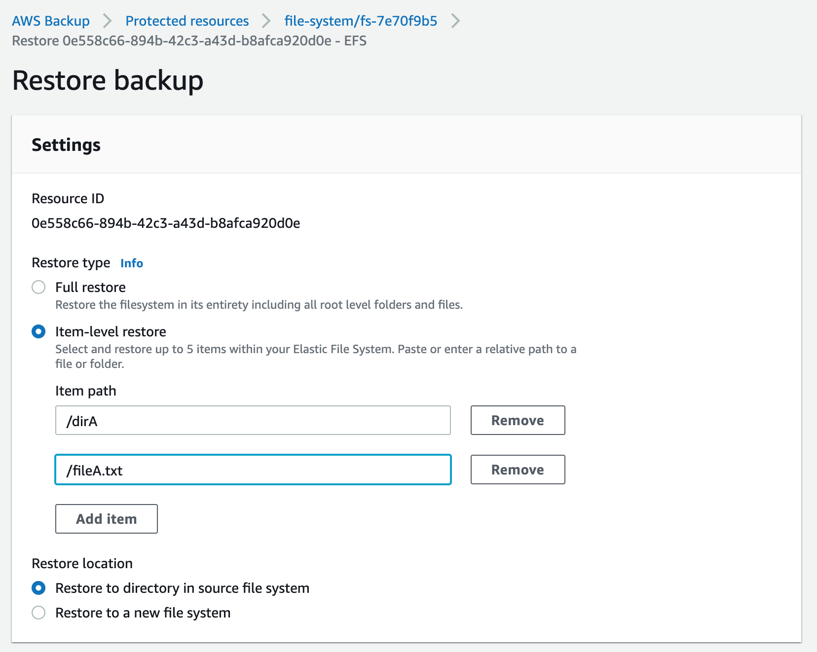817x652 pixels.
Task: Focus the /fileA.txt path input field
Action: (253, 470)
